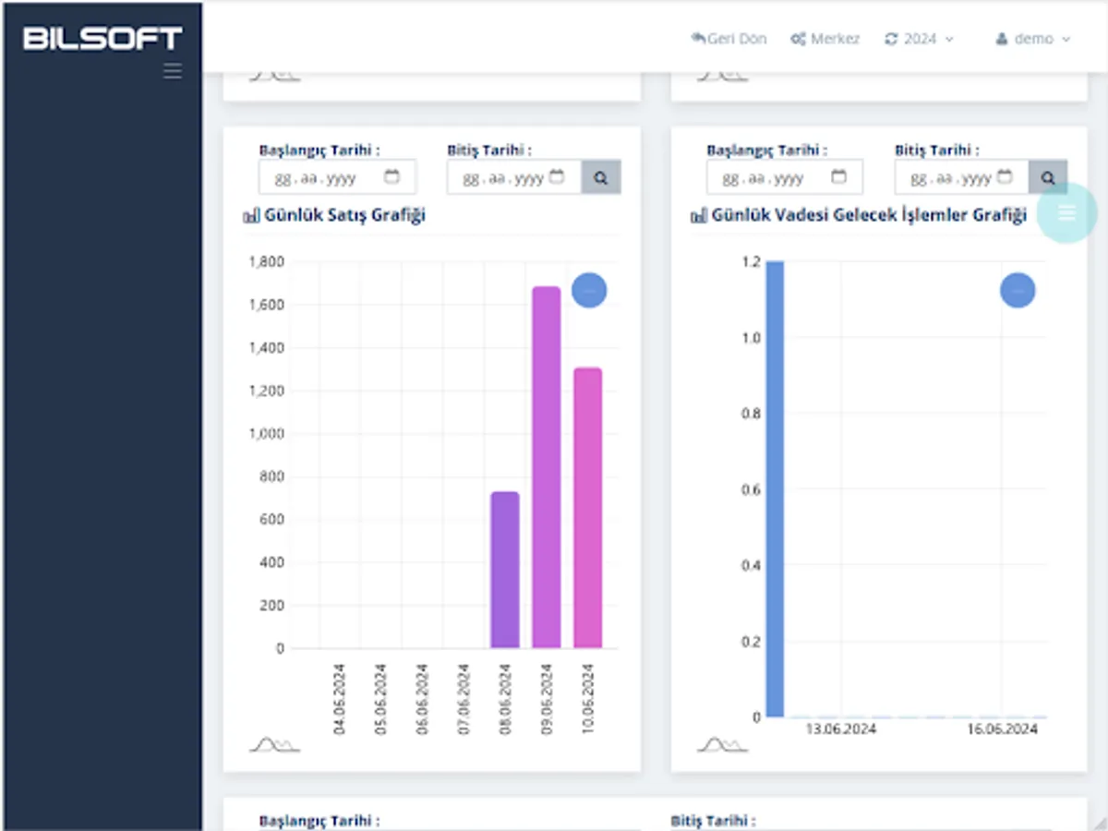Open the calendar picker for Bitiş Tarihi
Screen dimensions: 1108x831
[x=558, y=175]
